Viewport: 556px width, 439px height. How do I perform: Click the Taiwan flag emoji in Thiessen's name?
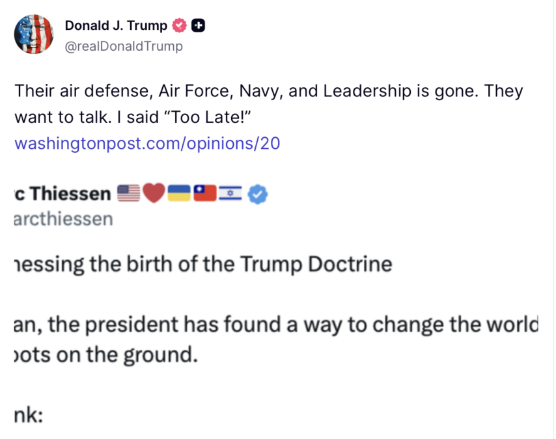coord(205,192)
